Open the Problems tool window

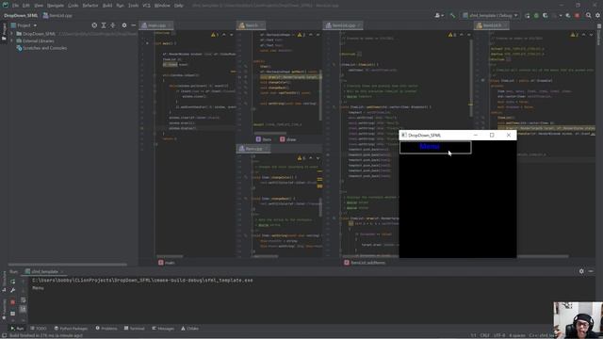106,329
